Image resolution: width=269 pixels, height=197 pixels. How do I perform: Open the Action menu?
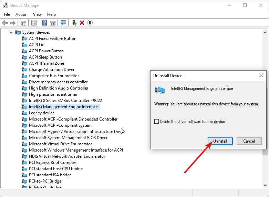coord(21,14)
